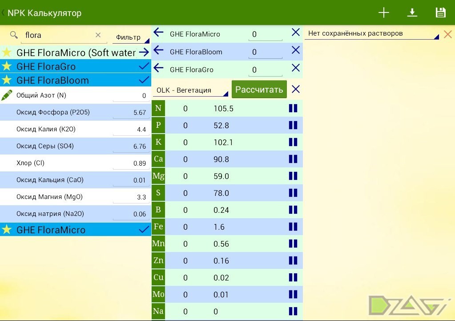Edit Оксид натрия (Na2O) value 0.06

(131, 214)
